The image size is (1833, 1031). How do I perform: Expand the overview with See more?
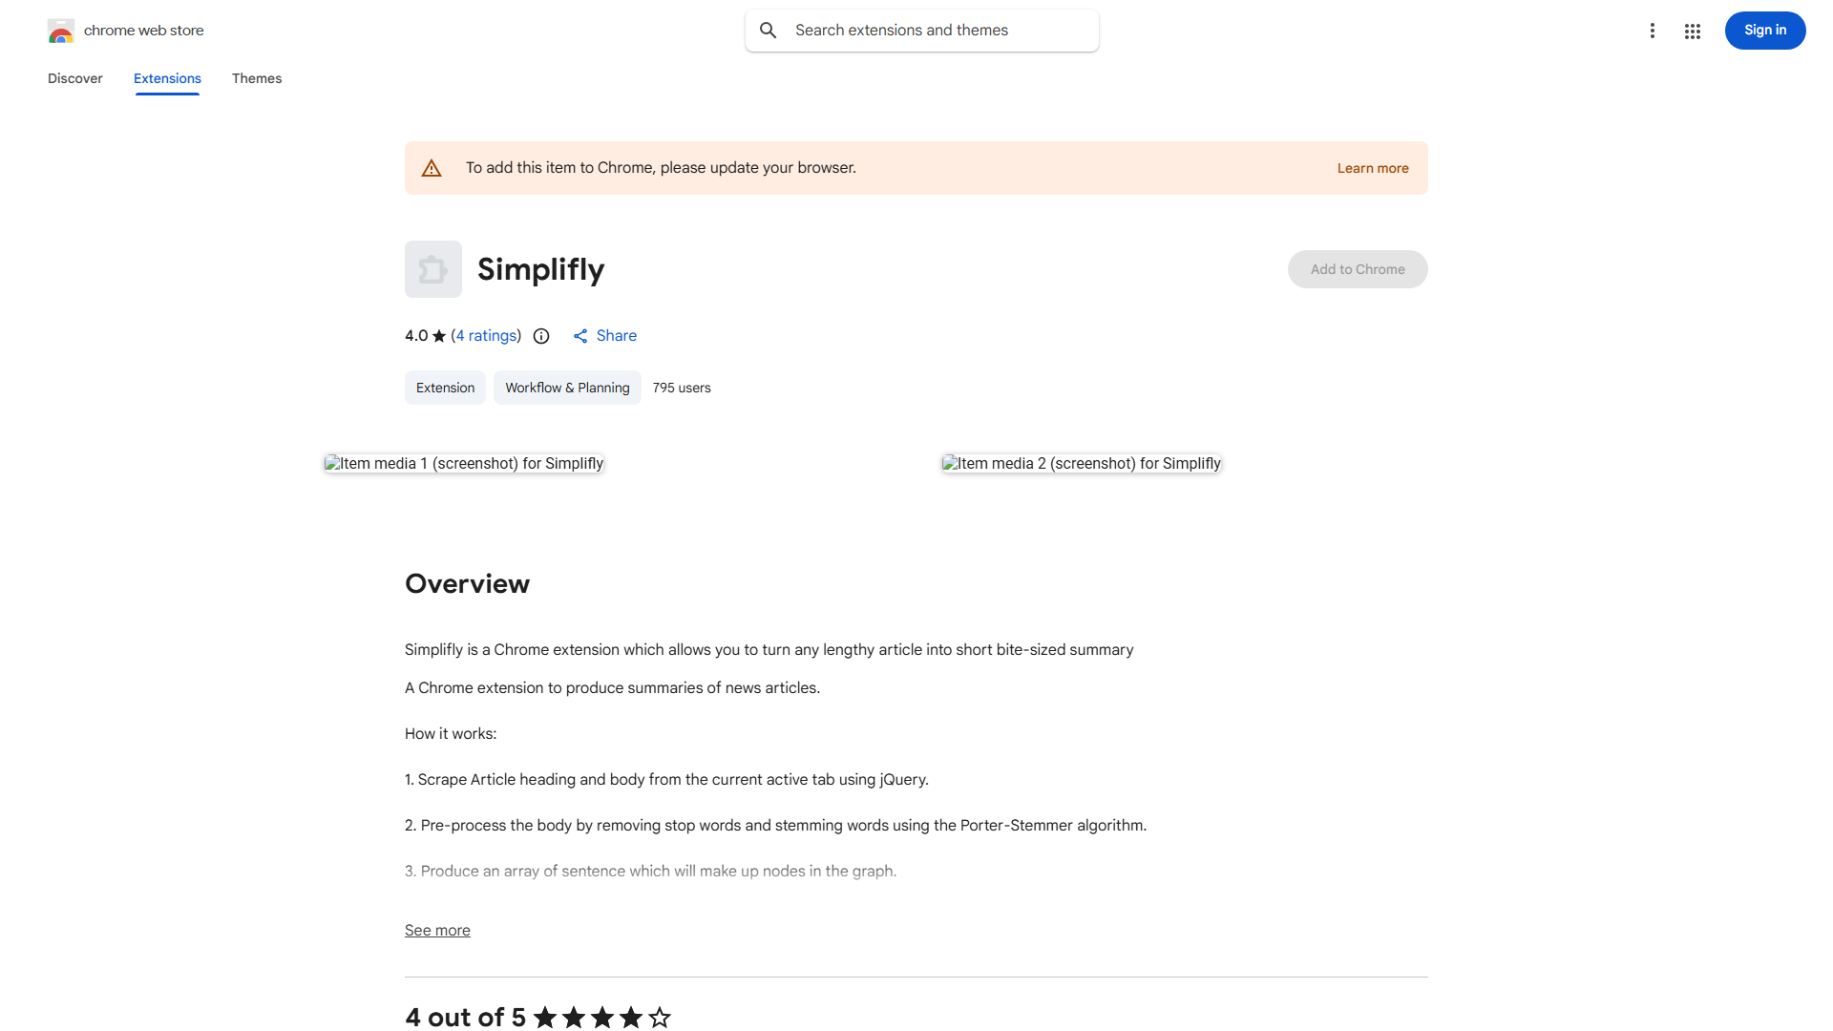[436, 930]
